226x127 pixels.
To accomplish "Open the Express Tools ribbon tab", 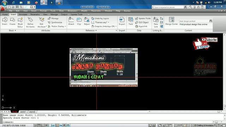I will [77, 14].
